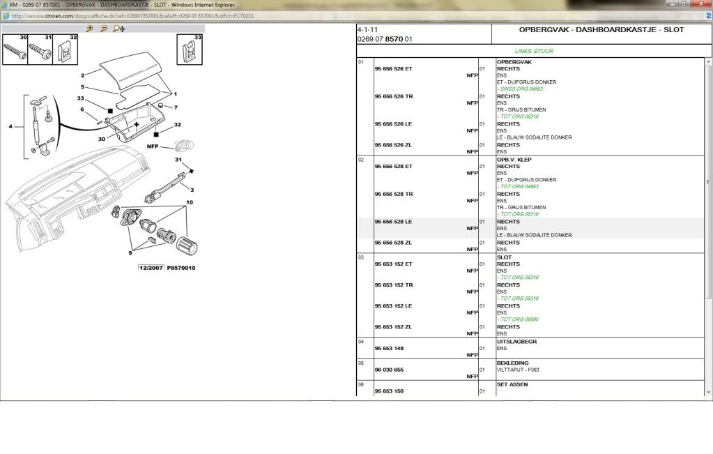This screenshot has width=713, height=454.
Task: Click the BEKLEDING description
Action: point(512,363)
